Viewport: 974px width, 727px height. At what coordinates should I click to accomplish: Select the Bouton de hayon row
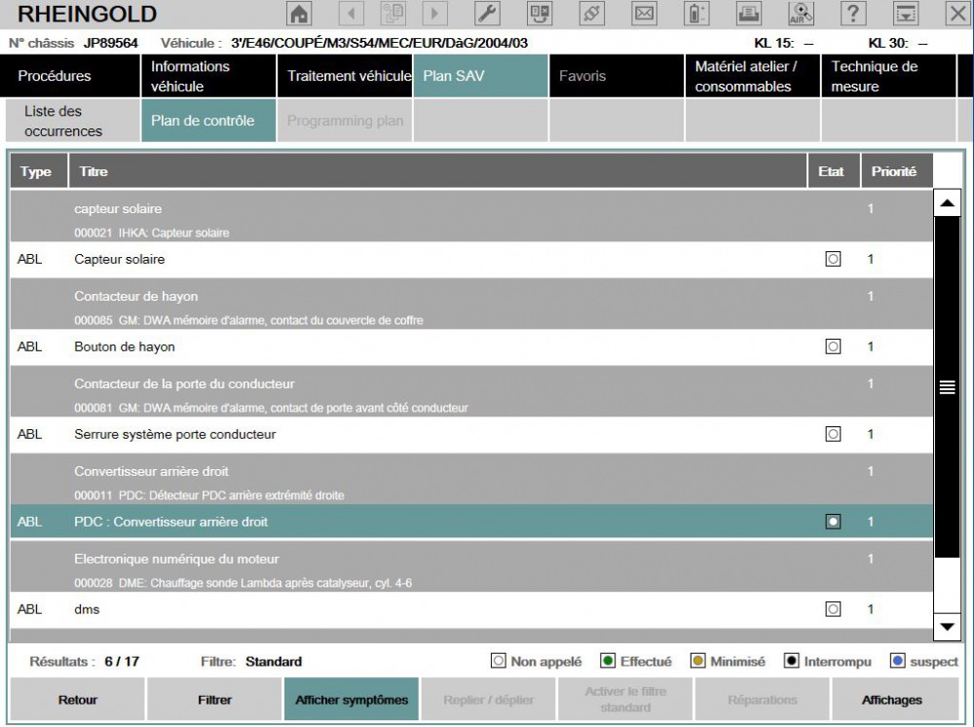coord(471,346)
